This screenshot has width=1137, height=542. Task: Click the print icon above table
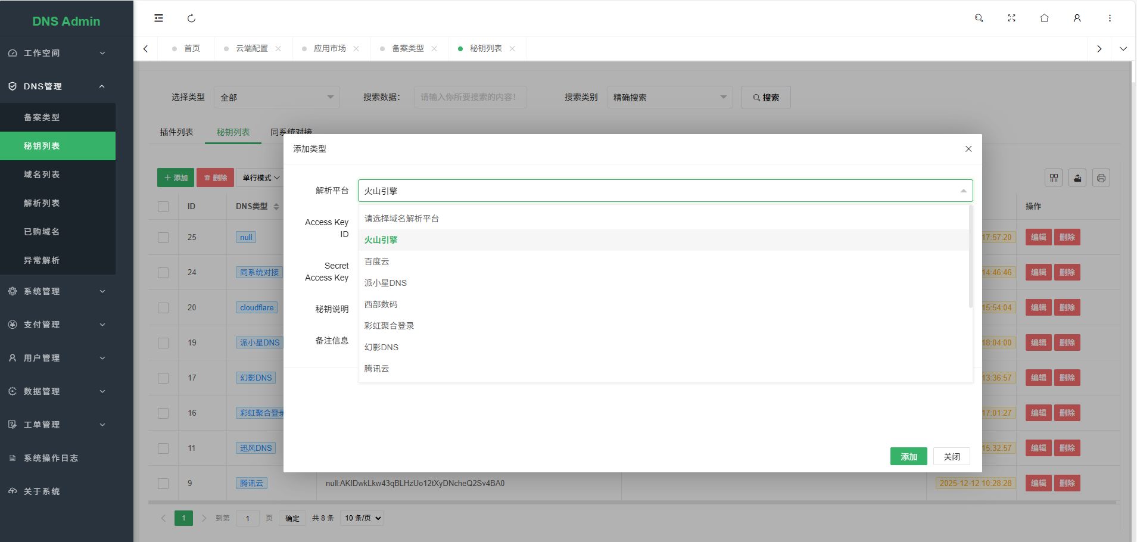1101,178
